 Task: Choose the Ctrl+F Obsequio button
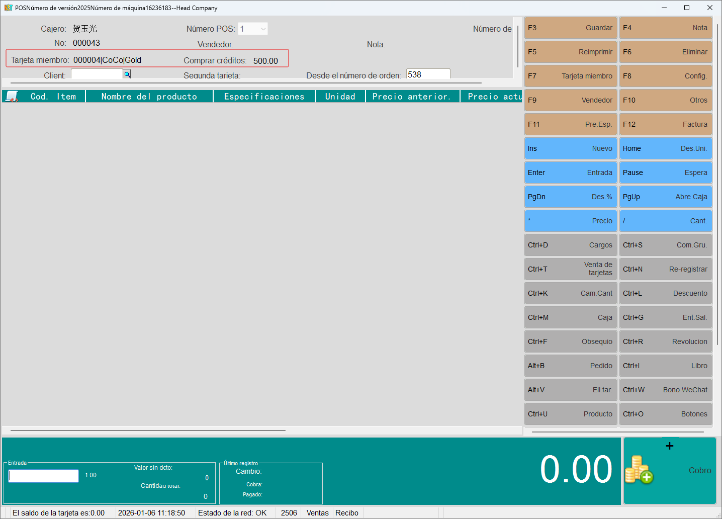click(570, 341)
